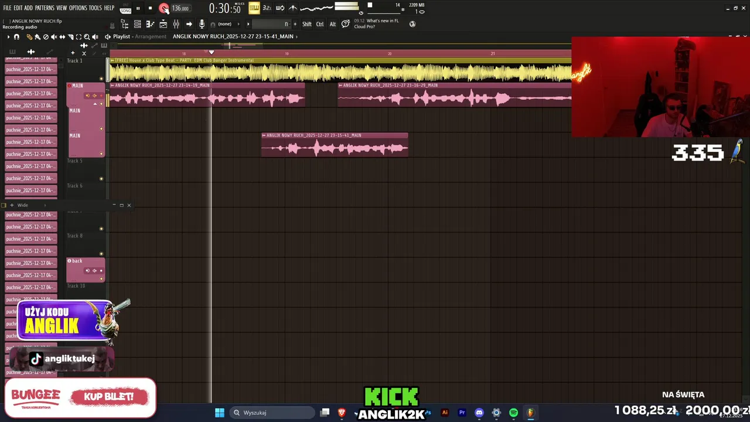
Task: Select the delete tool in playlist
Action: (46, 37)
